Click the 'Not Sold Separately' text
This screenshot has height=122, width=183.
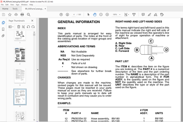[83, 56]
